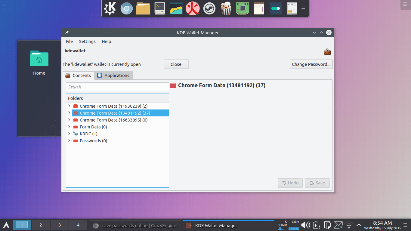Open the green circuit board hardware icon
411x231 pixels.
tap(242, 8)
